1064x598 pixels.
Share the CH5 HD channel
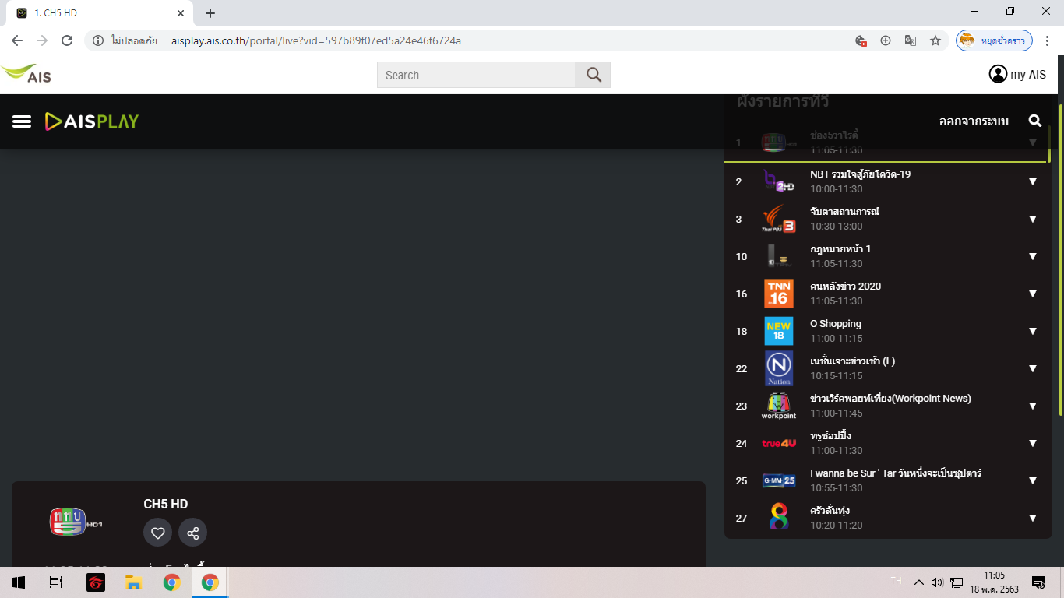(193, 533)
